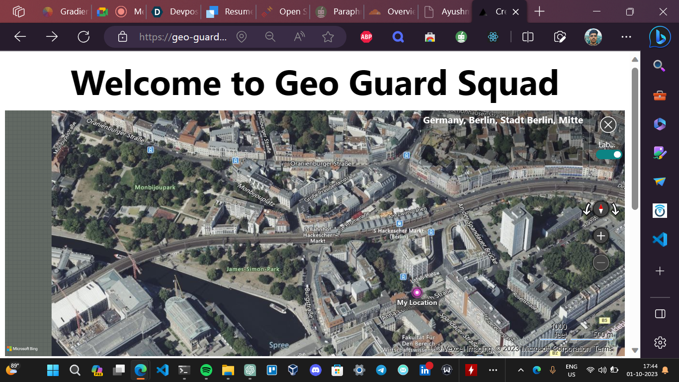Add a new app to the sidebar
This screenshot has height=382, width=679.
660,271
